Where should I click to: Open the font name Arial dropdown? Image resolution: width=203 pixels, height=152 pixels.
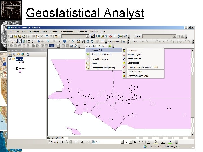pyautogui.click(x=122, y=142)
